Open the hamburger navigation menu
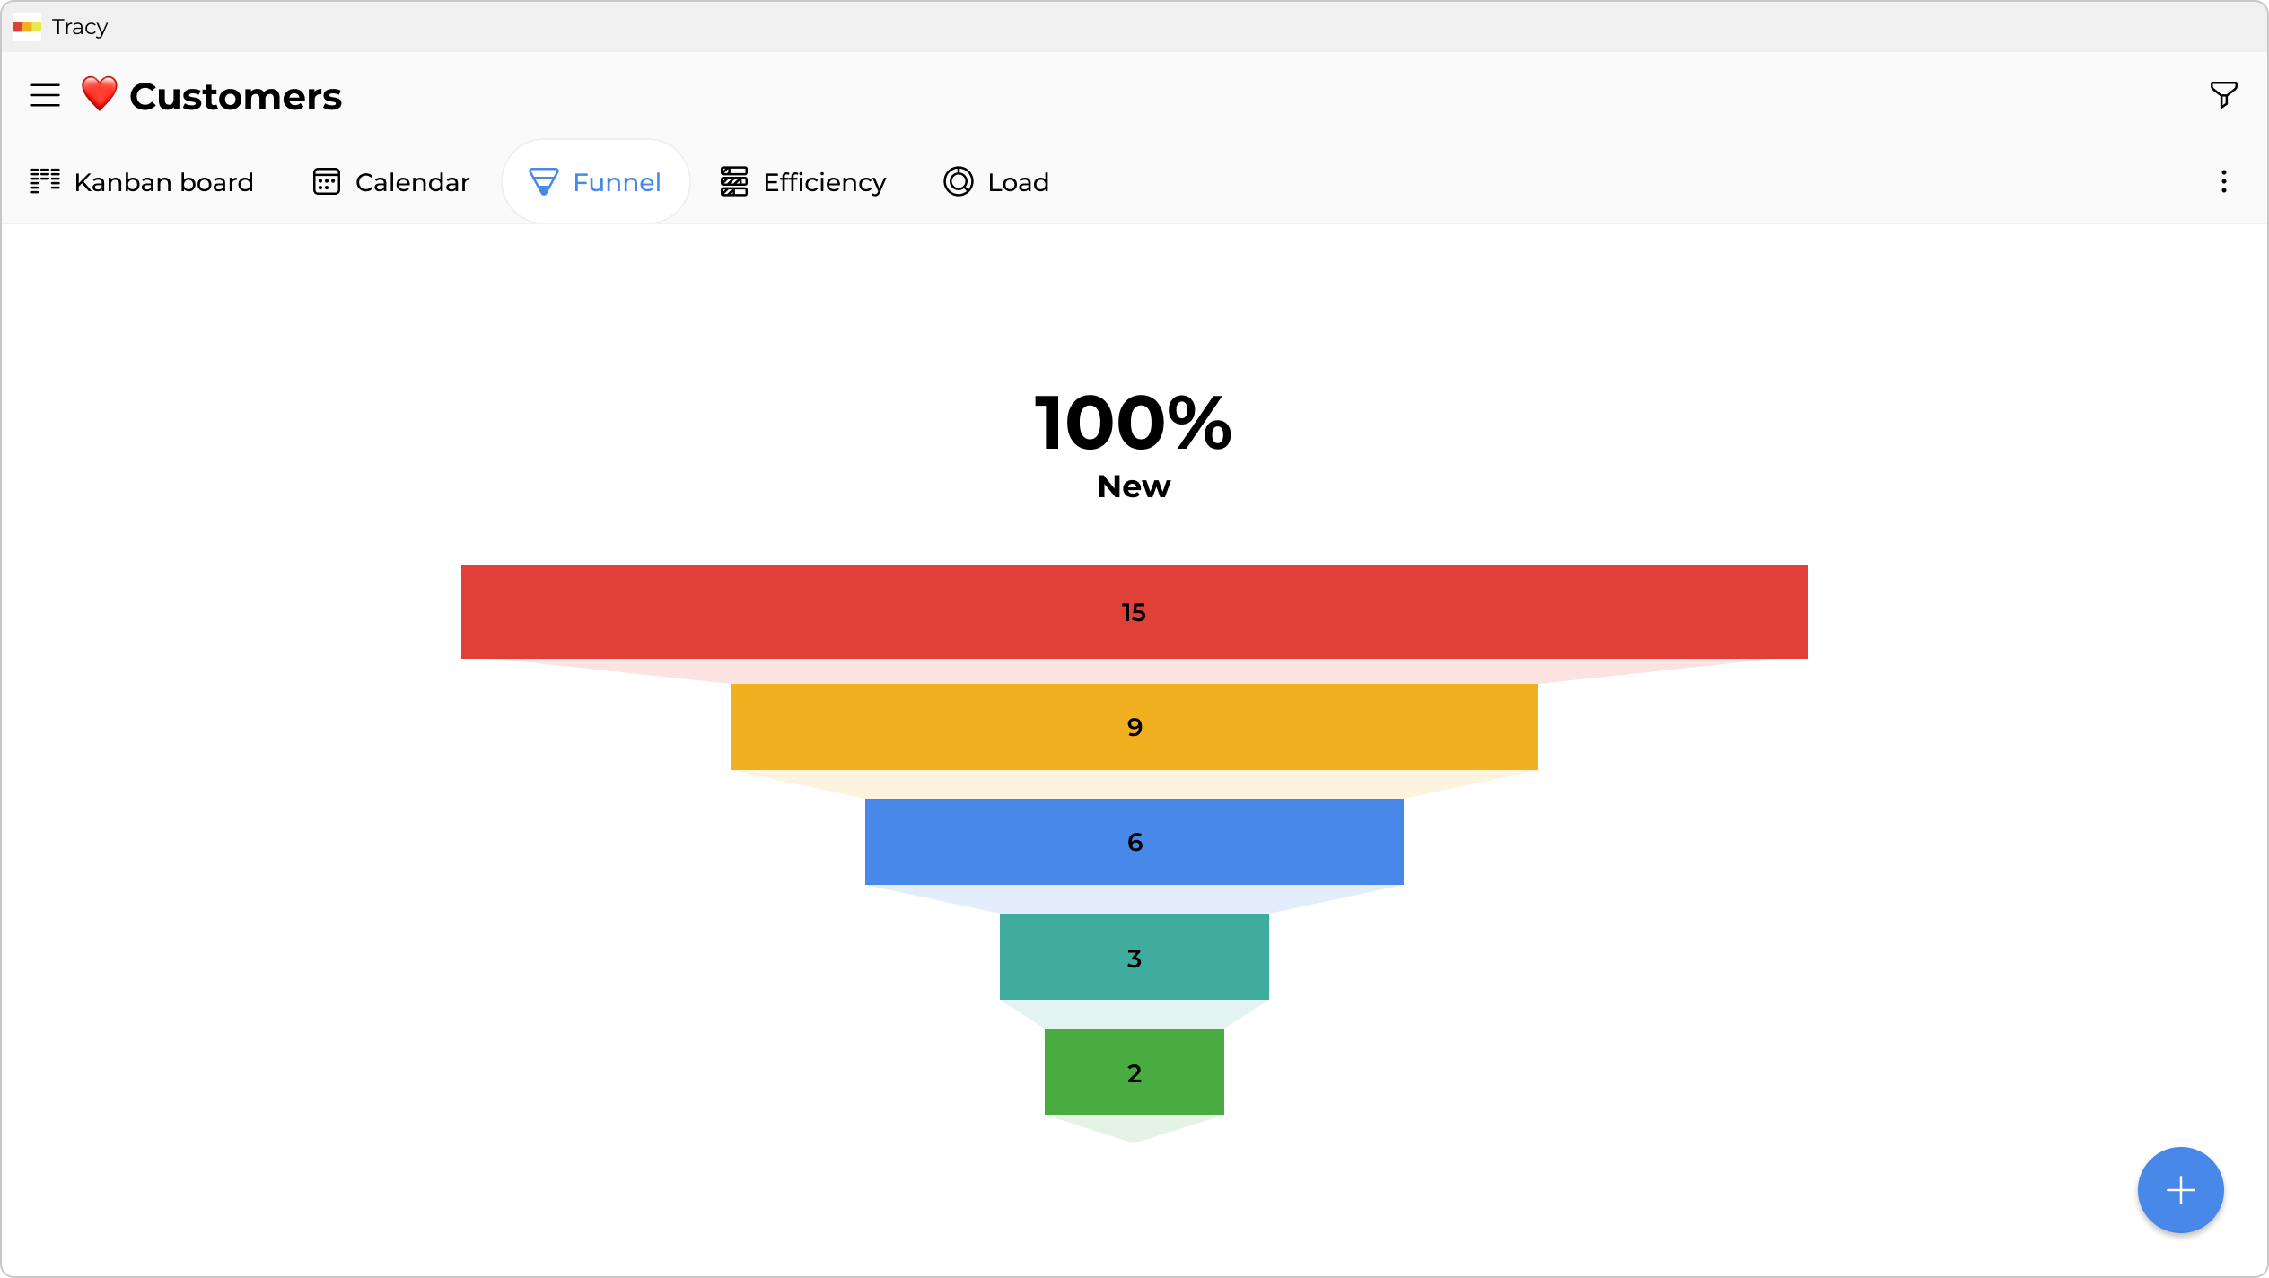The width and height of the screenshot is (2269, 1278). coord(44,94)
